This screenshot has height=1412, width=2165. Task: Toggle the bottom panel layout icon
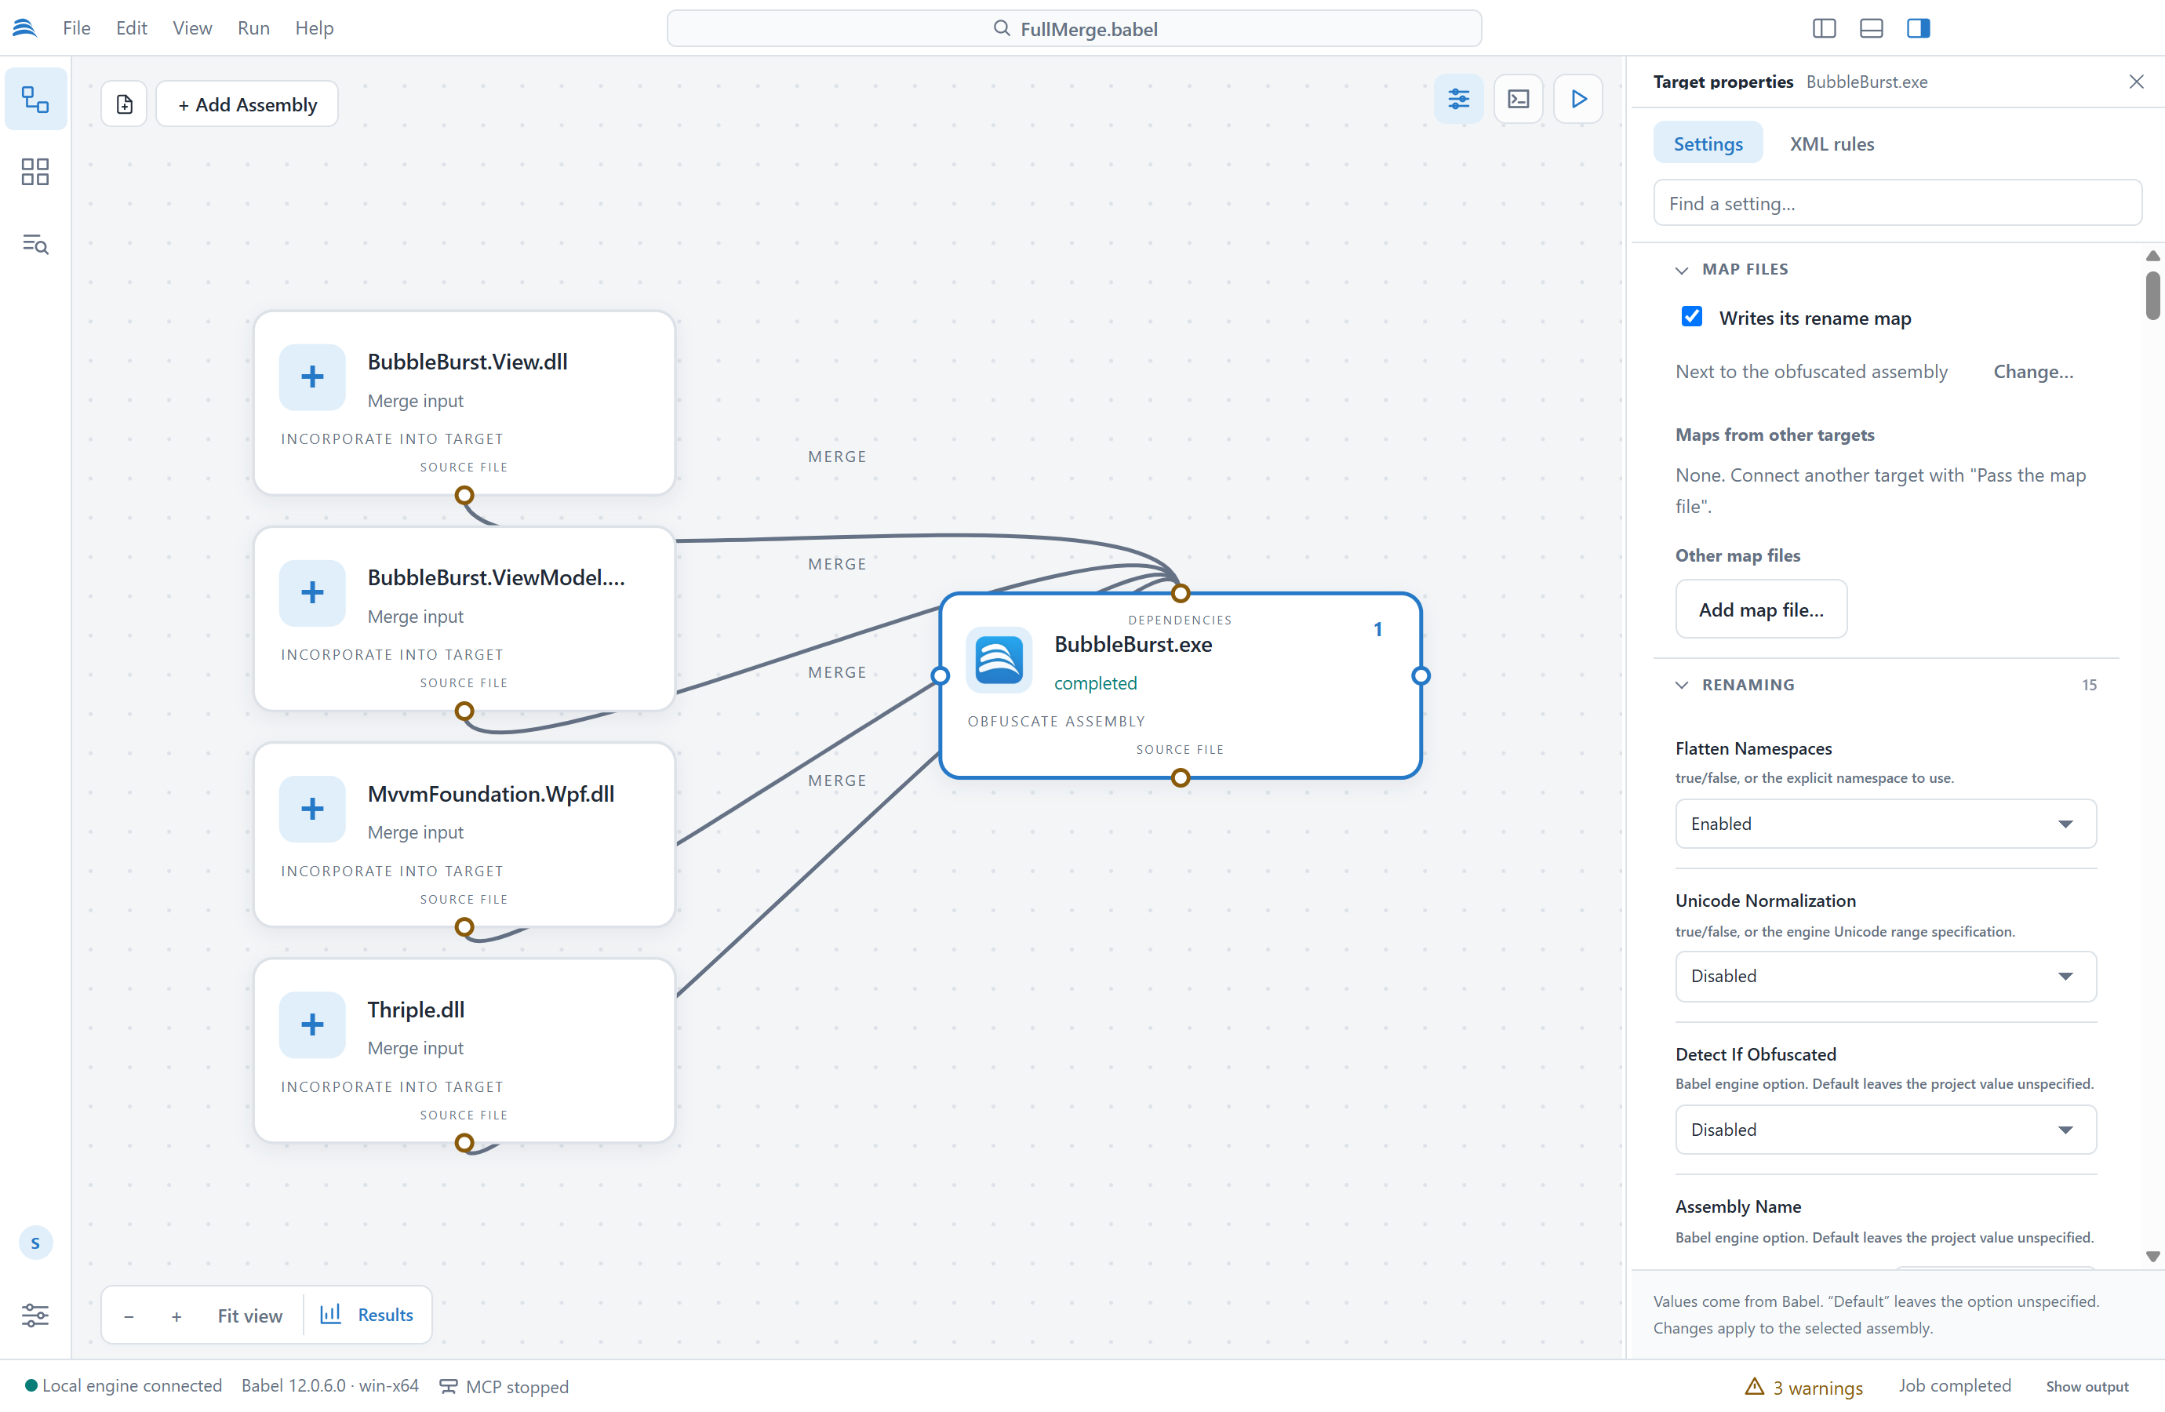pyautogui.click(x=1871, y=28)
